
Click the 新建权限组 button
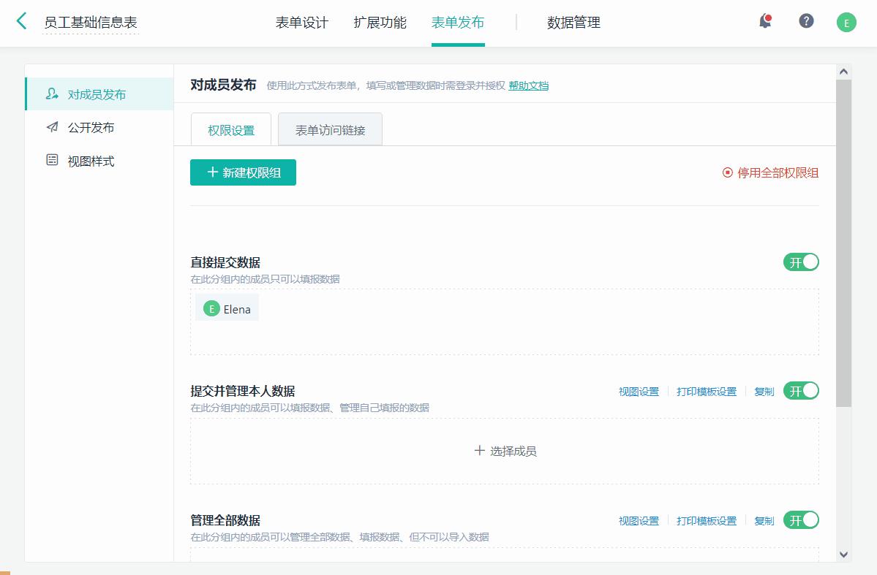(243, 172)
